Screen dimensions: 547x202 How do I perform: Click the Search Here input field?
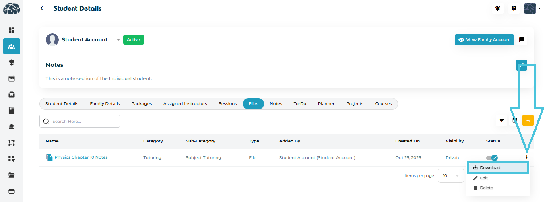pos(80,121)
